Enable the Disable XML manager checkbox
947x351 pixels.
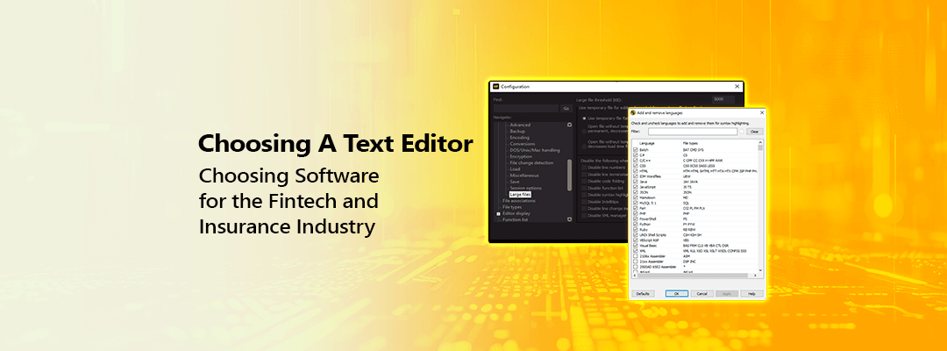(584, 216)
